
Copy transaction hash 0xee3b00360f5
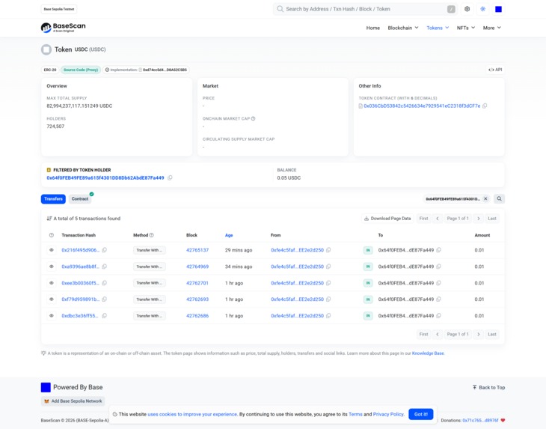point(104,283)
